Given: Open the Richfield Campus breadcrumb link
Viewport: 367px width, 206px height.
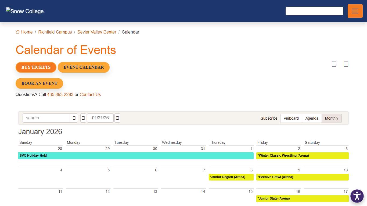Looking at the screenshot, I should point(55,32).
